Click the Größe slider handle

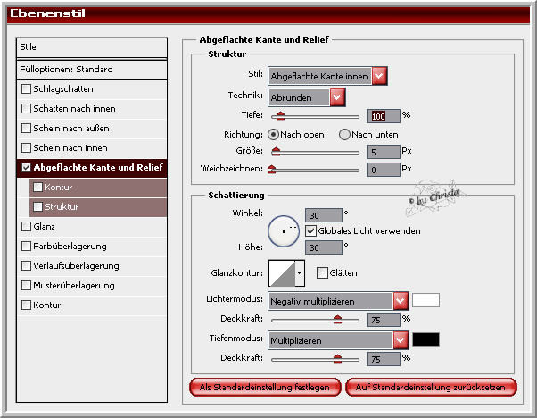pos(276,151)
